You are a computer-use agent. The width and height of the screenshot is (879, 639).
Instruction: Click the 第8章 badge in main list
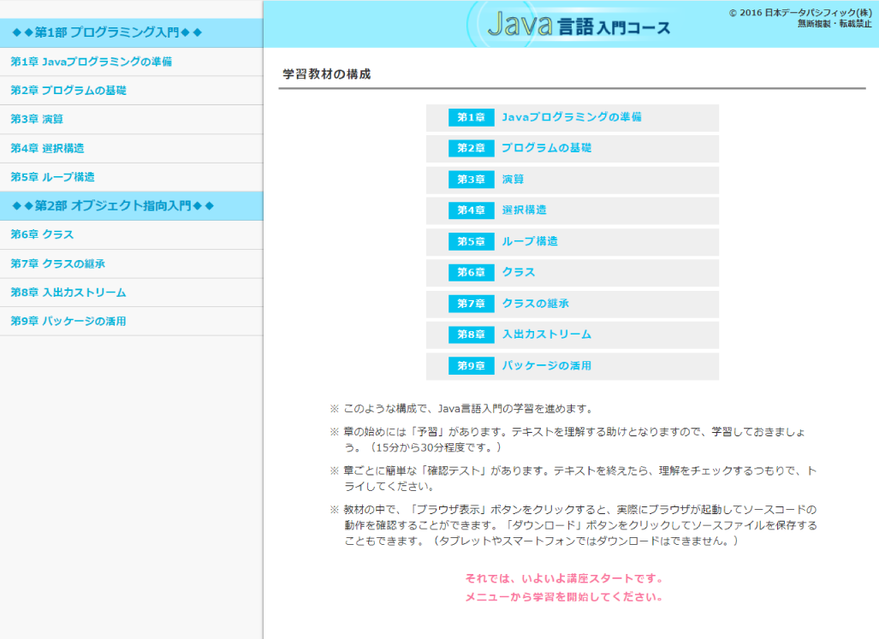click(x=471, y=334)
